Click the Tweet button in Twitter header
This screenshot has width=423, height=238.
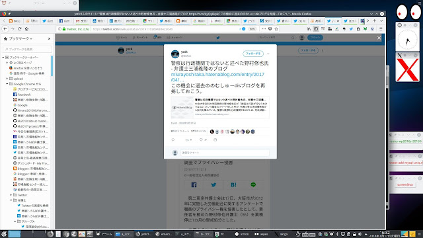click(315, 38)
